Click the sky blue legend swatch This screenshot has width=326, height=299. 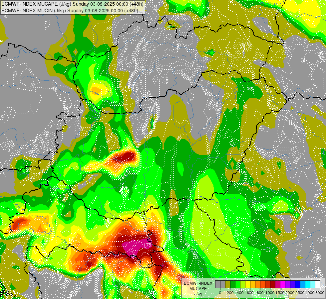[x=303, y=284]
